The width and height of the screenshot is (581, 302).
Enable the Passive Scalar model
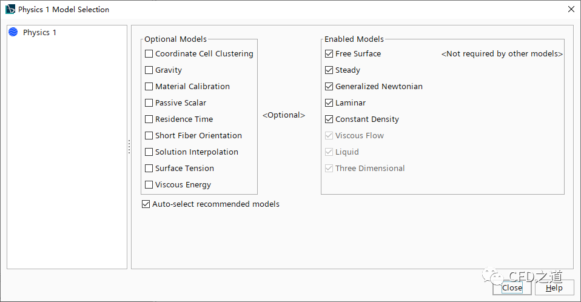[x=149, y=103]
